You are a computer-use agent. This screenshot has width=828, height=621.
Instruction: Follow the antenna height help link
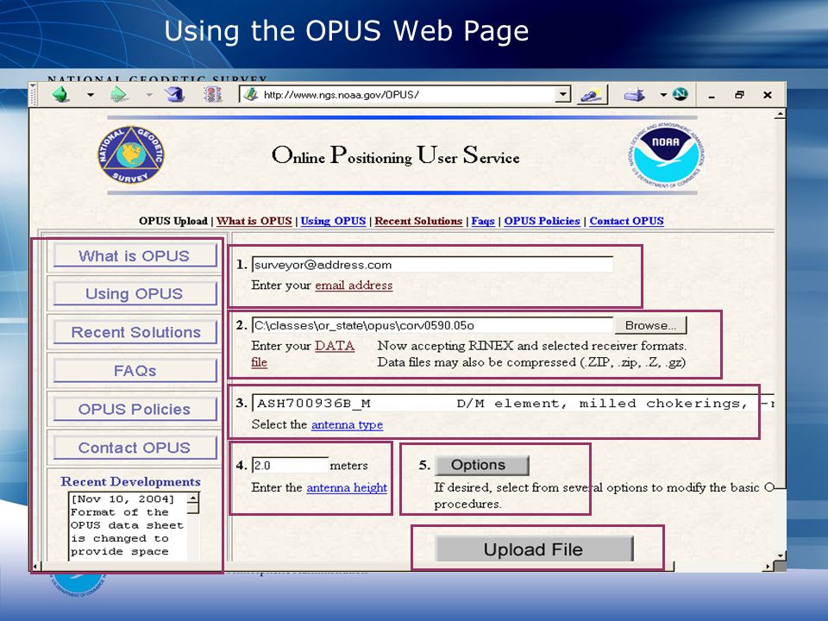[x=347, y=487]
